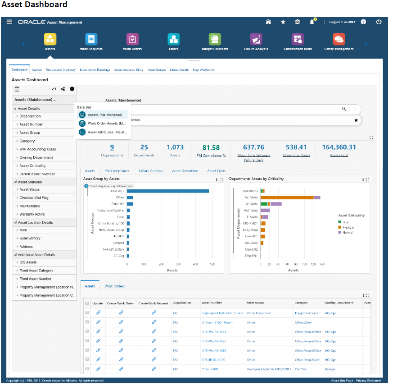Click the Failure Analysis module icon

coord(256,39)
